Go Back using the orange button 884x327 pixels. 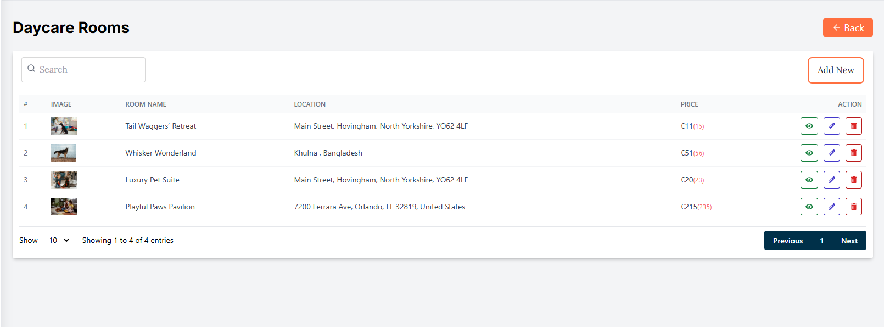(847, 27)
